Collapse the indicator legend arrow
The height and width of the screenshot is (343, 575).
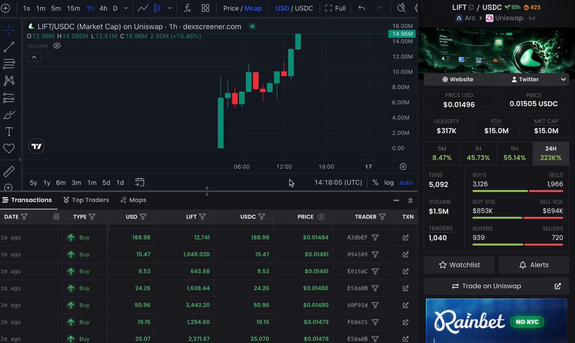tap(34, 57)
